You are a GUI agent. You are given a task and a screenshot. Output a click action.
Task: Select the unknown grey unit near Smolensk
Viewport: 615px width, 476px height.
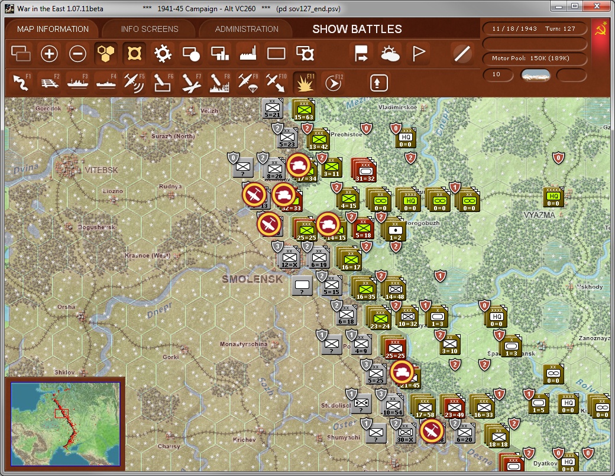302,286
